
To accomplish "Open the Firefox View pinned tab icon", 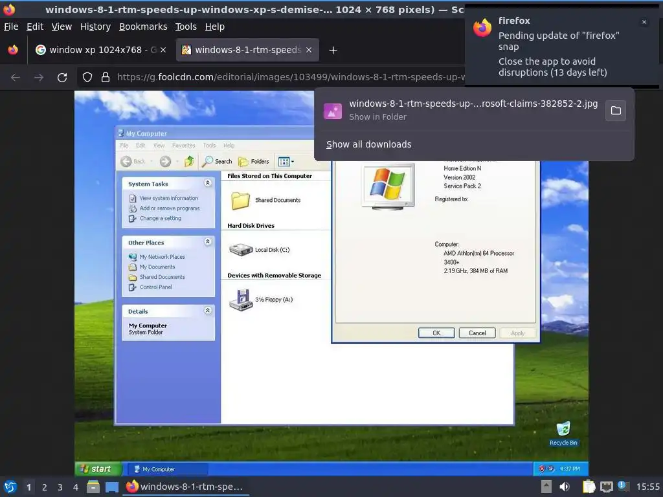I will 13,50.
